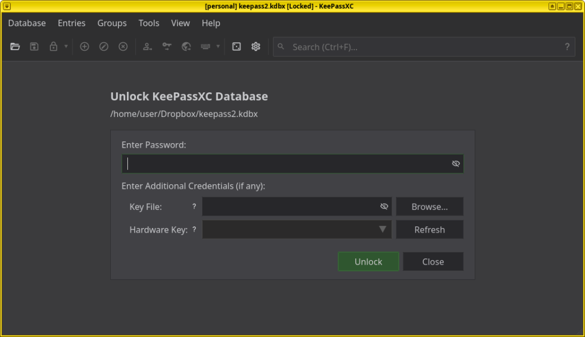Click the copy username toolbar icon
The width and height of the screenshot is (585, 337).
(x=147, y=47)
